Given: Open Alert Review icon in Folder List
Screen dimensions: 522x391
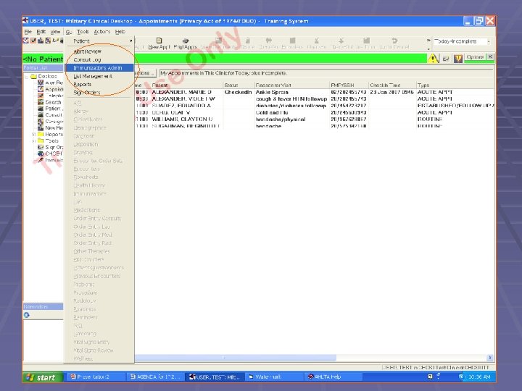Looking at the screenshot, I should pyautogui.click(x=41, y=83).
